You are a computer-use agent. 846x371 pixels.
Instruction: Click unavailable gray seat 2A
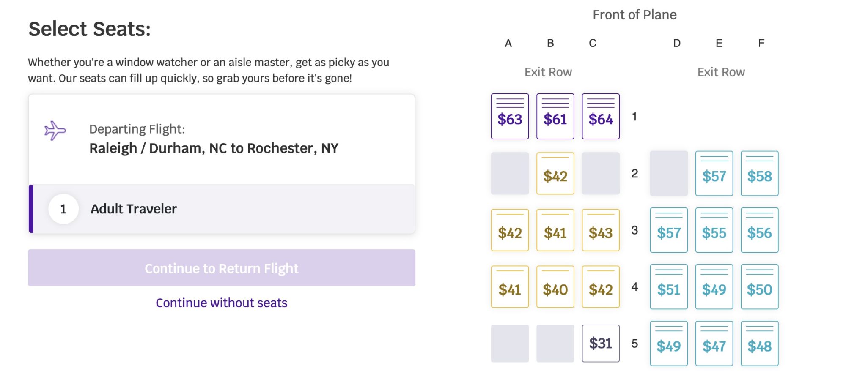click(510, 173)
